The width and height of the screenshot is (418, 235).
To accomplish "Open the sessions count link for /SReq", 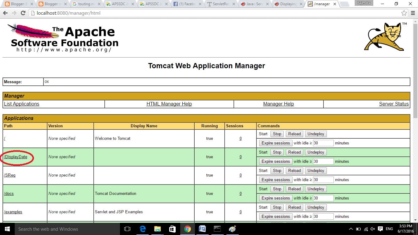I will [241, 175].
